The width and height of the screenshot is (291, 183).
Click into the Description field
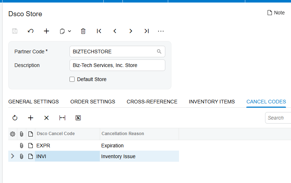click(117, 65)
